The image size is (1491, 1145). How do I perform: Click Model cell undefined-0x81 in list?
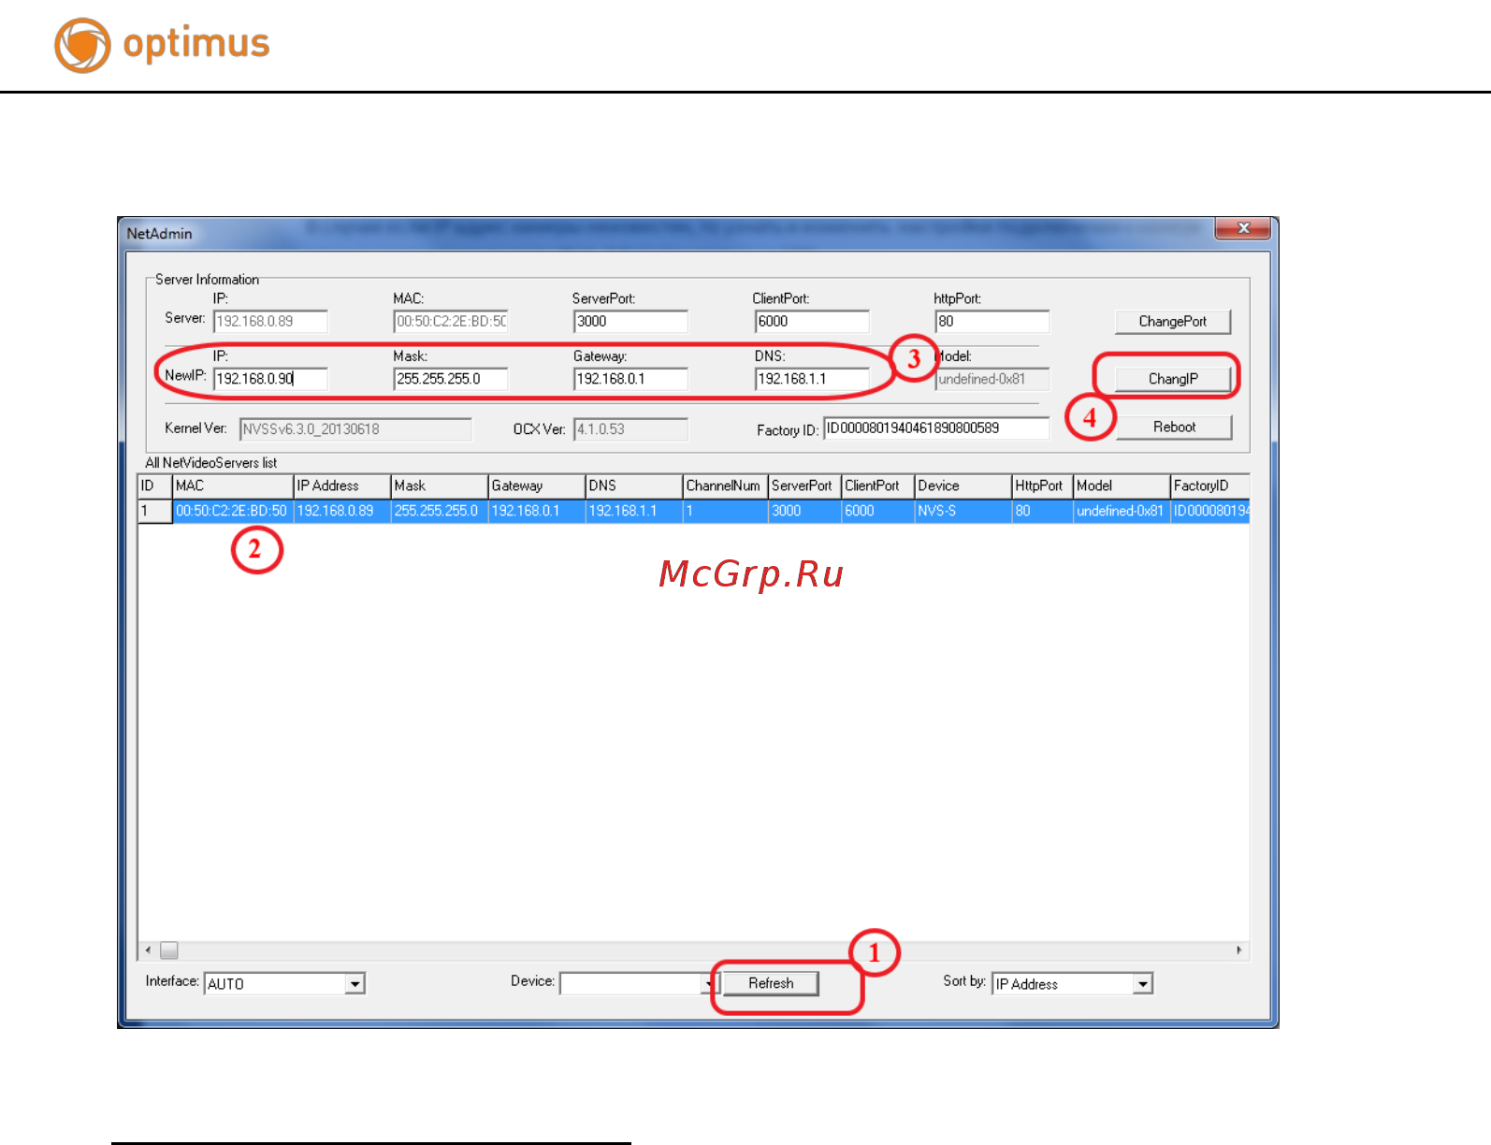(x=1122, y=511)
